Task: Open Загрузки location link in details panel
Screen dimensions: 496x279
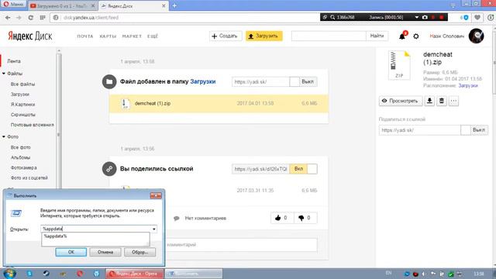Action: pyautogui.click(x=468, y=86)
